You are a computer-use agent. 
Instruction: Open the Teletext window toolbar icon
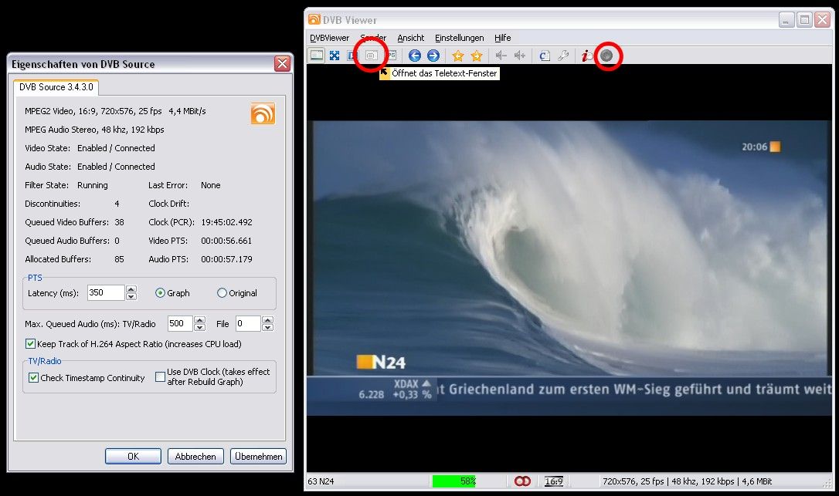372,56
